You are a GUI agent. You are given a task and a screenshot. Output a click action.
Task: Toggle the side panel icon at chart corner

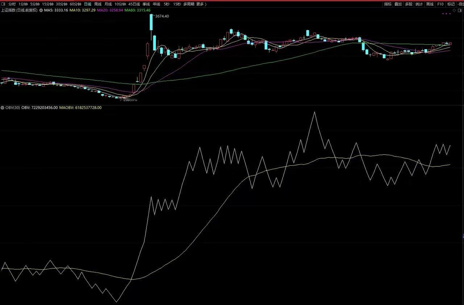coord(460,10)
